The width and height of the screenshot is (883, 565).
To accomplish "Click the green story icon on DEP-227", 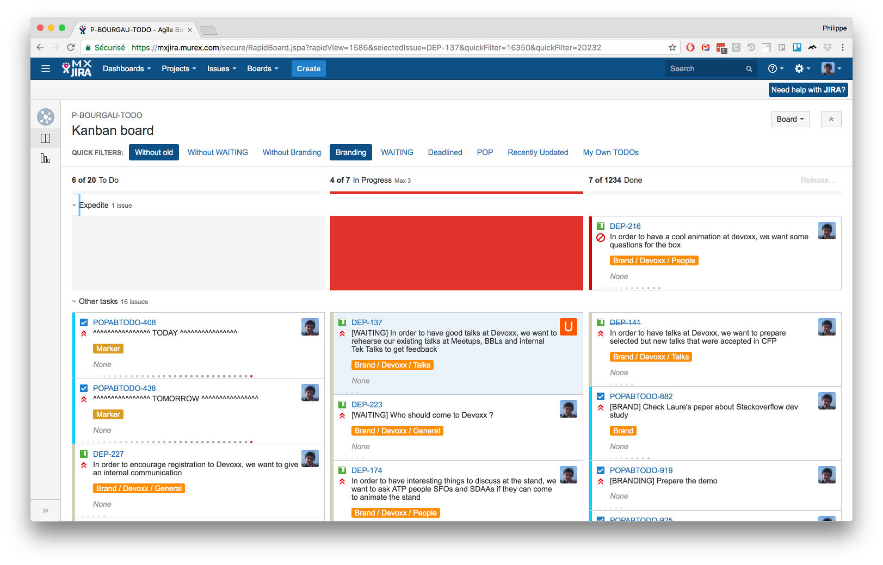I will click(x=84, y=454).
